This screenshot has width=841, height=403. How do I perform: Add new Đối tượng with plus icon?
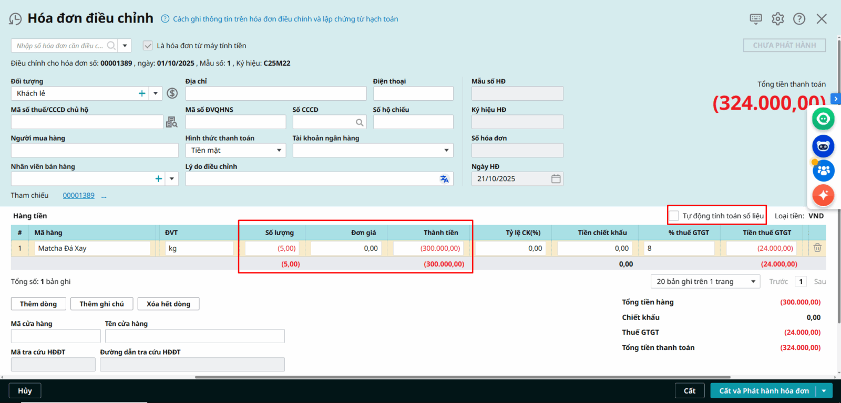(142, 93)
